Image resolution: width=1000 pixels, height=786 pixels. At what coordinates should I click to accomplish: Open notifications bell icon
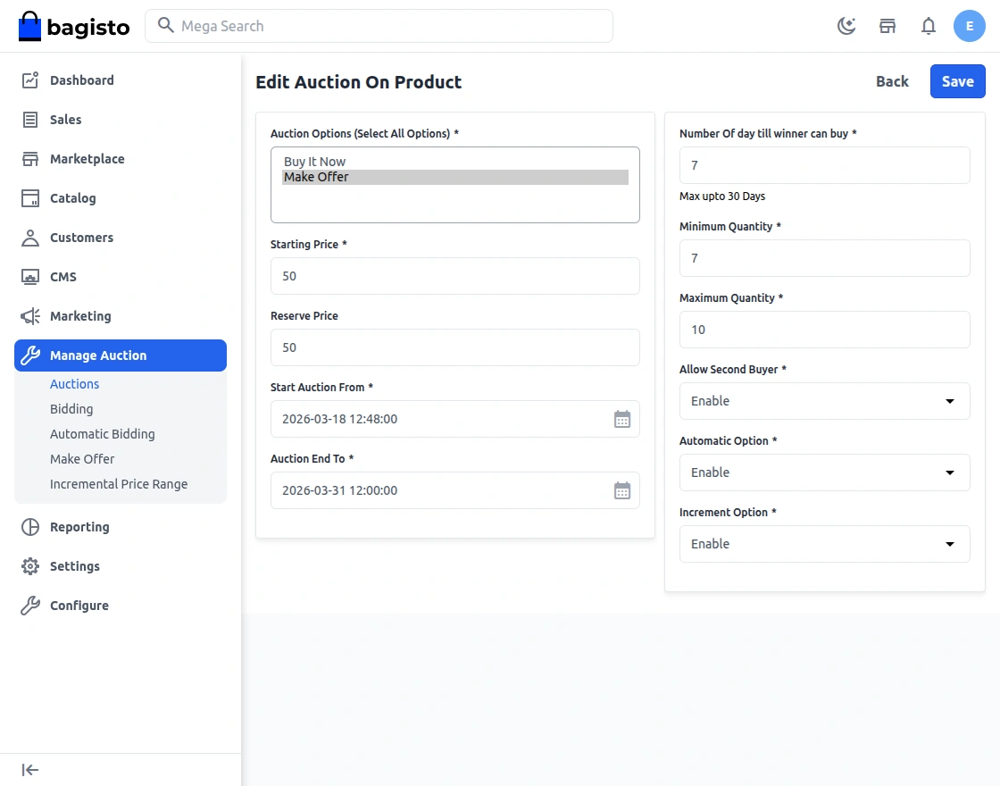tap(929, 26)
